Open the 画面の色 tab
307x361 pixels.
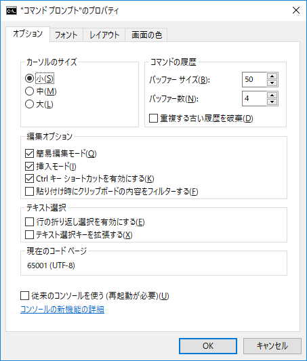tap(146, 35)
